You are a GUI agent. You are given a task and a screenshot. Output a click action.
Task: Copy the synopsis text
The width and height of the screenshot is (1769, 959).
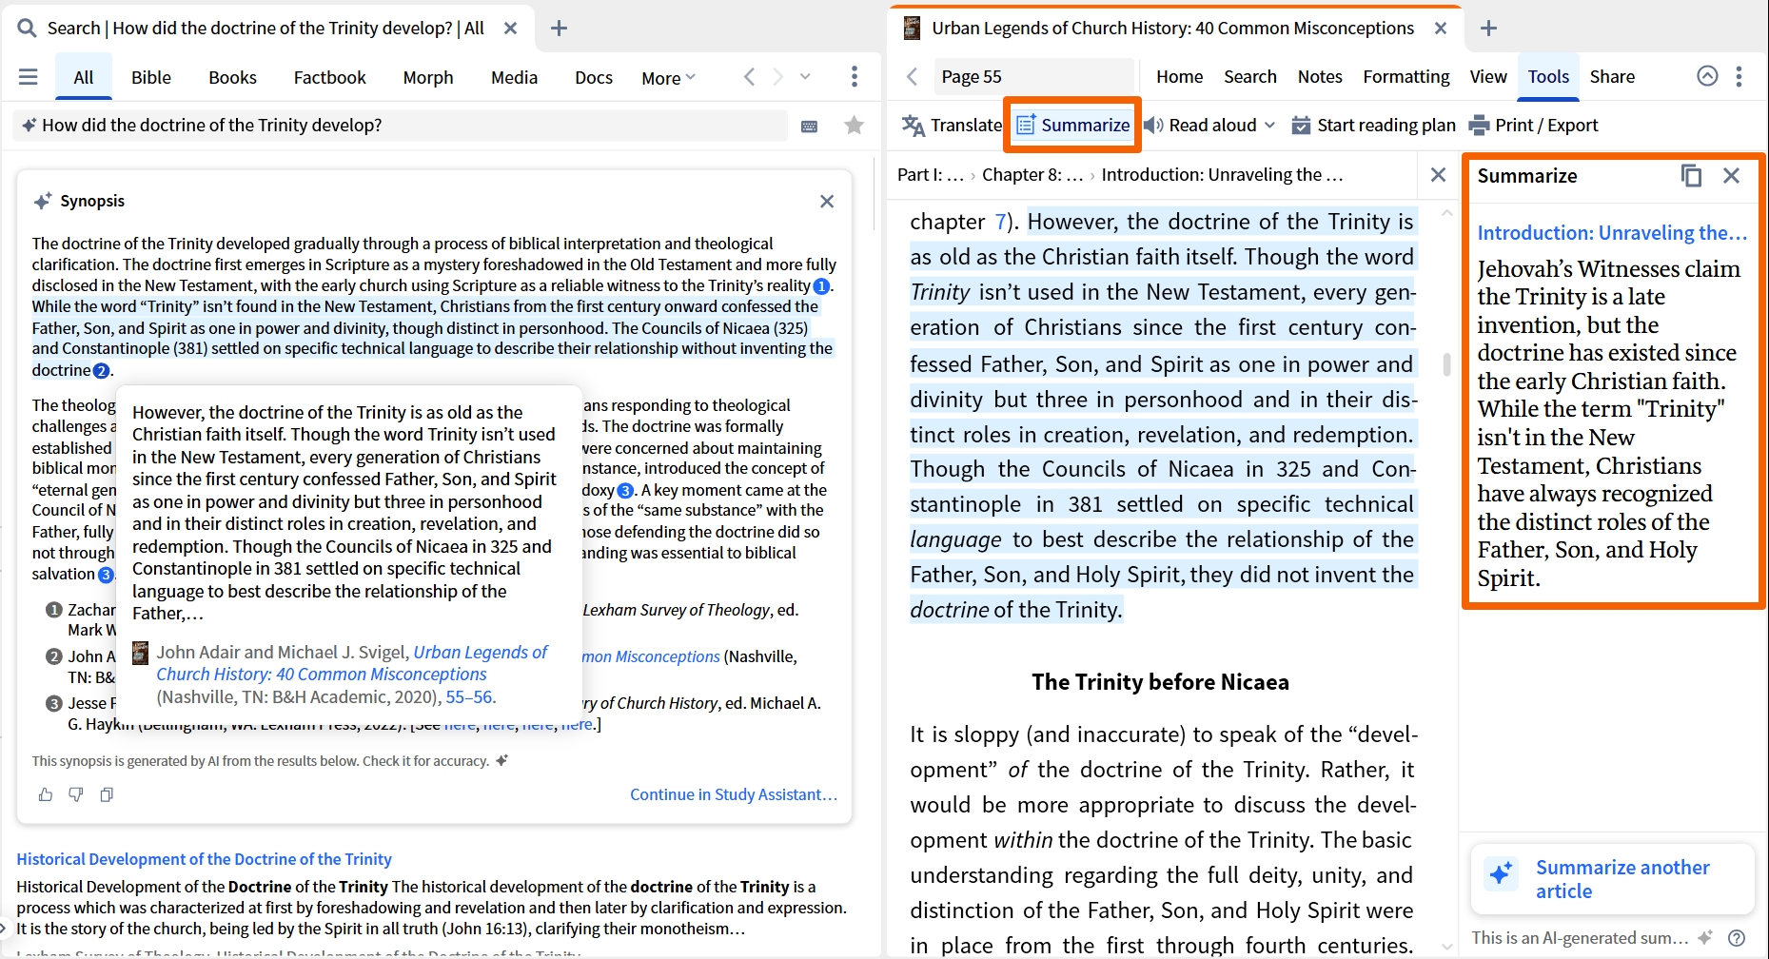coord(107,794)
